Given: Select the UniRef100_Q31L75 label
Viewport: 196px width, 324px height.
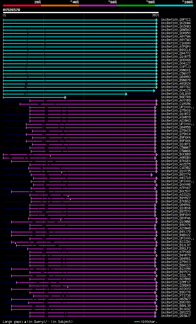Looking at the screenshot, I should pyautogui.click(x=176, y=276).
